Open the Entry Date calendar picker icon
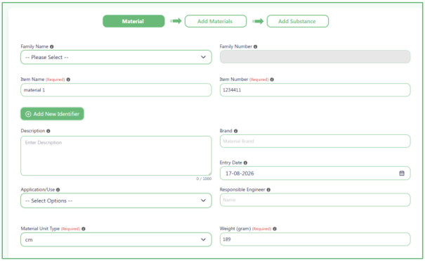The width and height of the screenshot is (425, 261). click(x=402, y=173)
